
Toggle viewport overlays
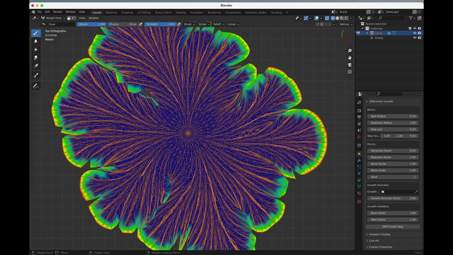tap(317, 18)
